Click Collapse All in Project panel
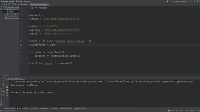This screenshot has height=112, width=200. point(15,4)
